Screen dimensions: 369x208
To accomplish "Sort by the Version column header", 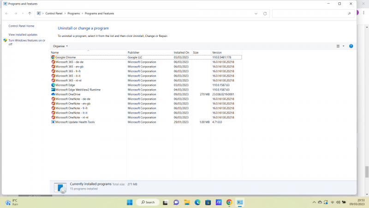I will pyautogui.click(x=226, y=52).
